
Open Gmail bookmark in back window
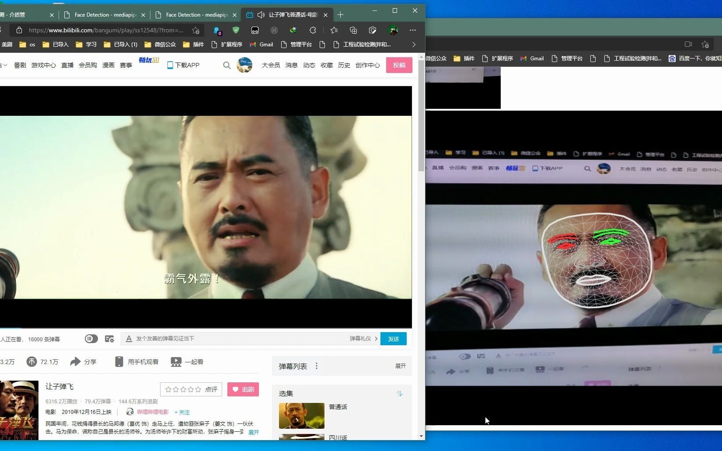[532, 59]
